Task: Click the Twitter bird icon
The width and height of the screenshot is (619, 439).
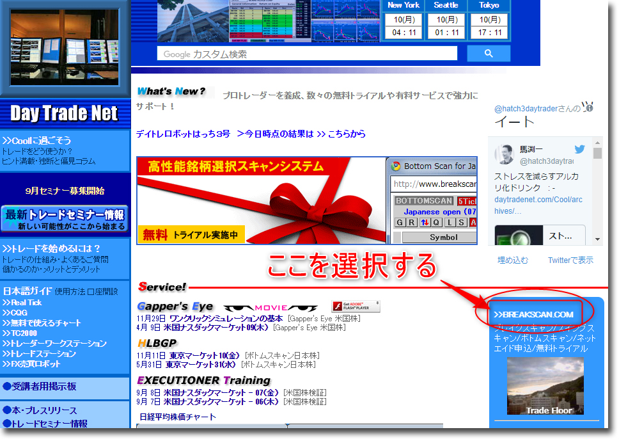Action: coord(579,149)
